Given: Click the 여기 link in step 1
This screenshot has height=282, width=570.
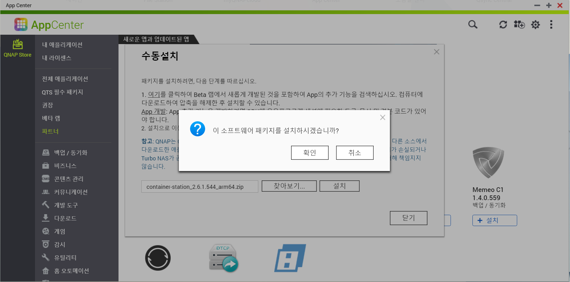Looking at the screenshot, I should pos(154,94).
